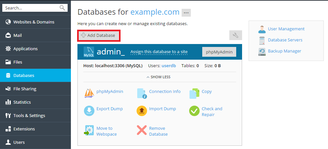Screen dimensions: 328x149
Task: Click into the Search input field
Action: pyautogui.click(x=31, y=8)
